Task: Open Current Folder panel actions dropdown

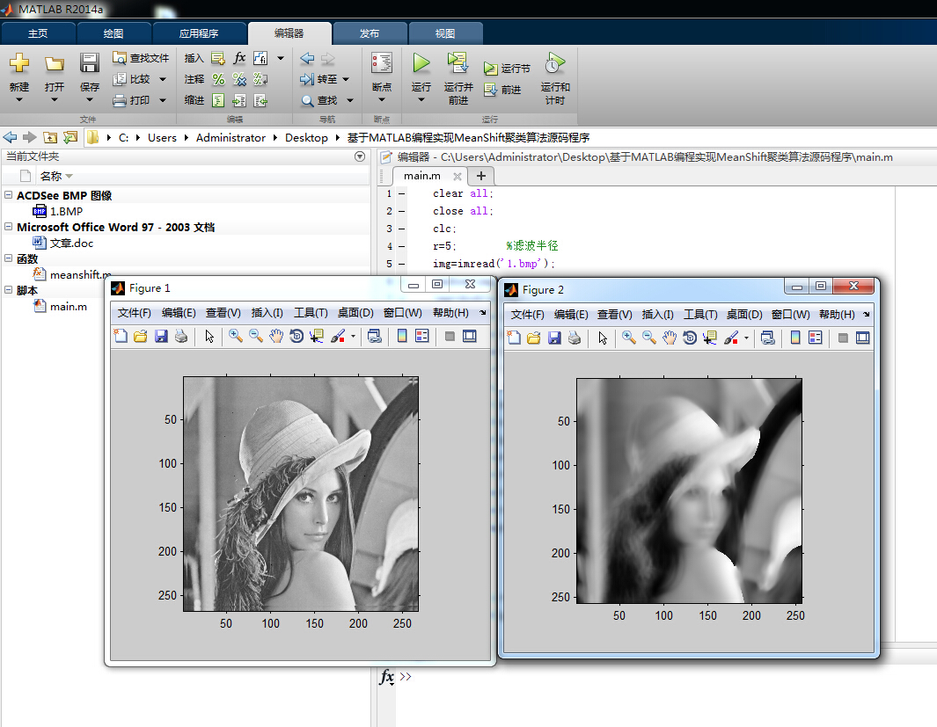Action: [x=360, y=156]
